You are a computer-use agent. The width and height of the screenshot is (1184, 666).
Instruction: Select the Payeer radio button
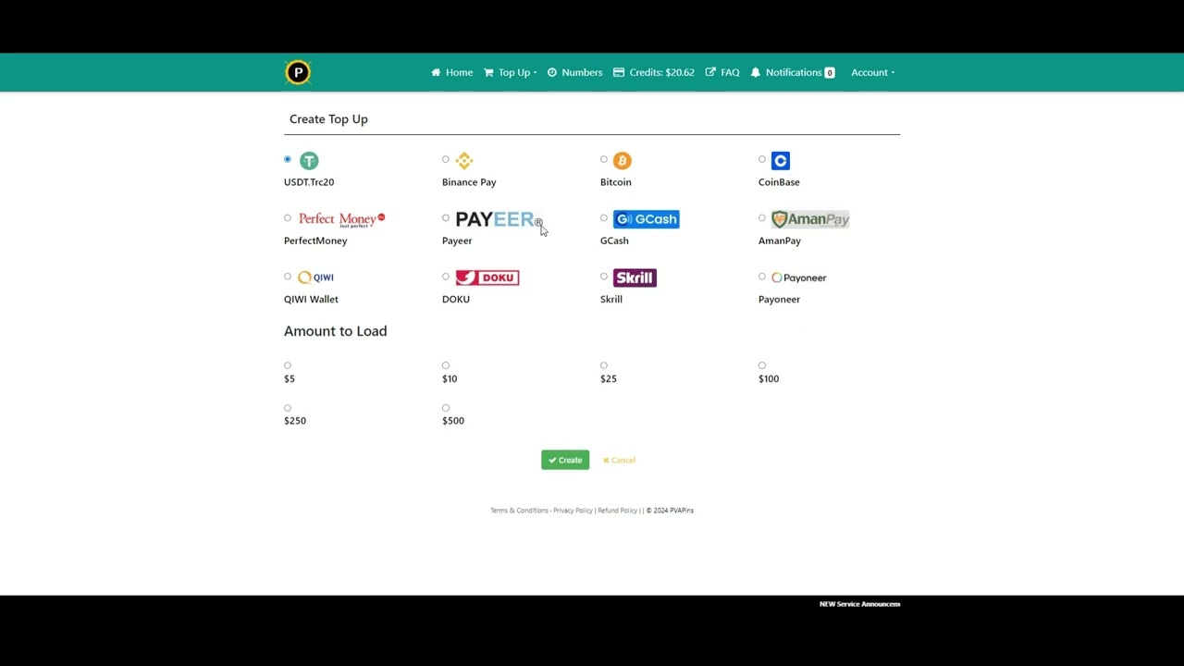(x=446, y=218)
